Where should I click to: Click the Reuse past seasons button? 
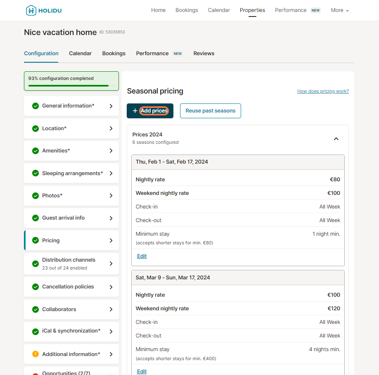click(211, 111)
